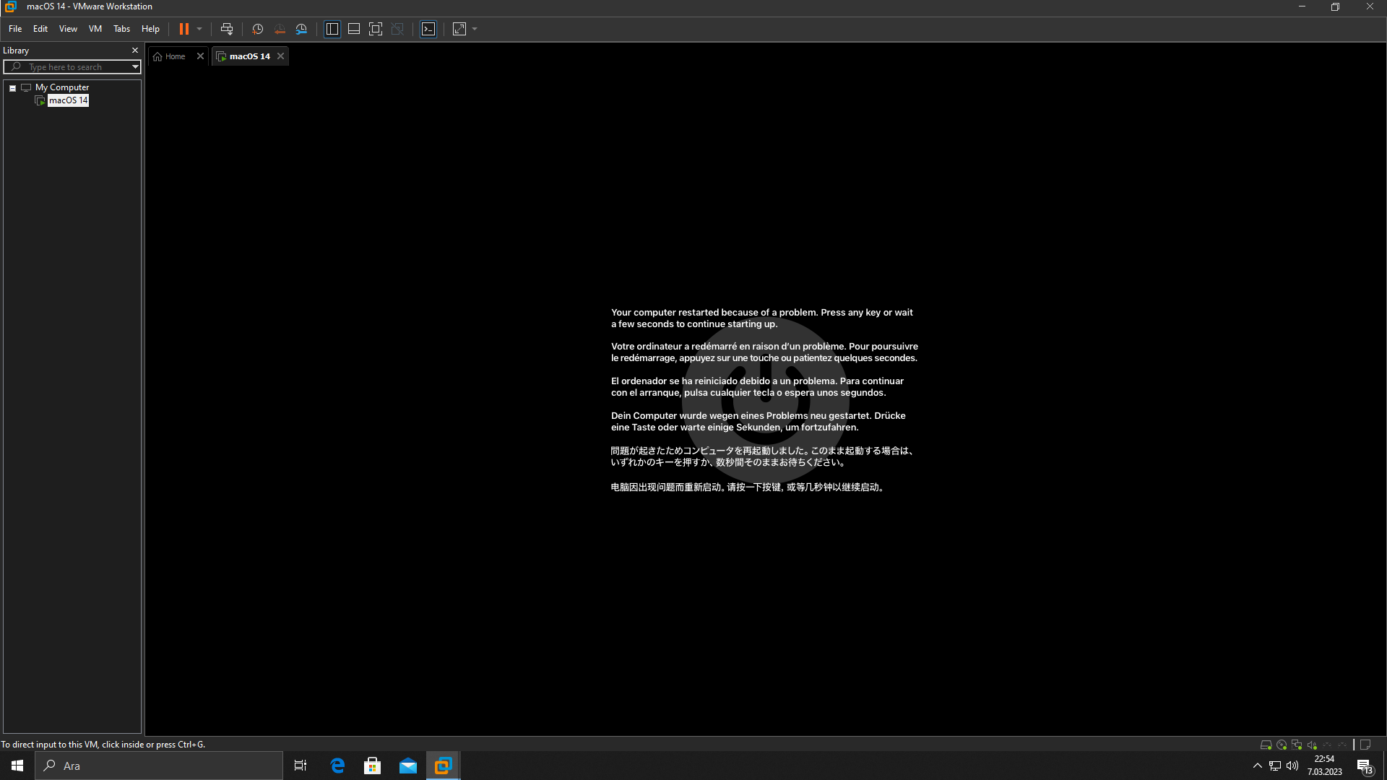Select macOS 14 in library tree

68,100
